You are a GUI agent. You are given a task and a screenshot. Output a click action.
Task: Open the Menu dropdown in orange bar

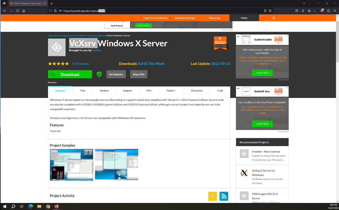(x=244, y=18)
